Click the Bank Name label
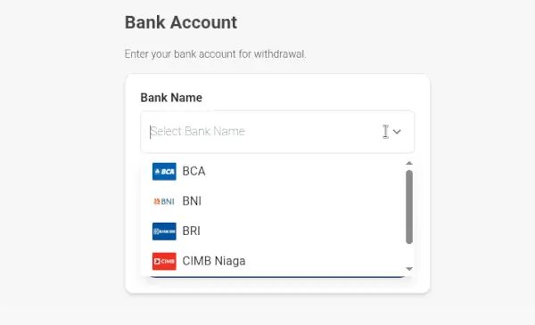The height and width of the screenshot is (325, 535). [x=171, y=98]
